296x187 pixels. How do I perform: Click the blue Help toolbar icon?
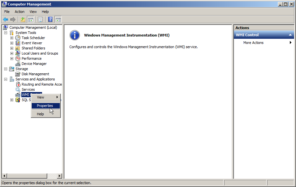pyautogui.click(x=50, y=19)
